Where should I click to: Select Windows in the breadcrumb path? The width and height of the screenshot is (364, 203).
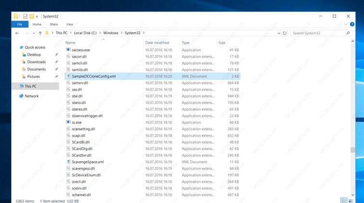pyautogui.click(x=111, y=33)
